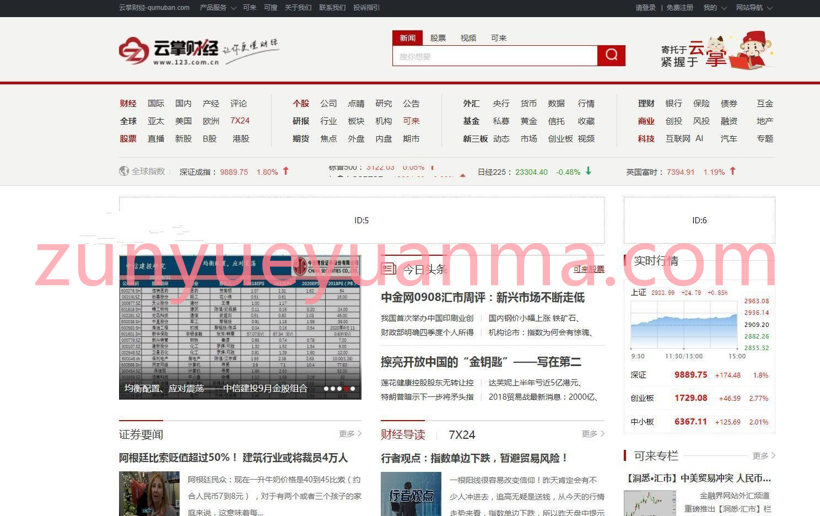Viewport: 820px width, 516px height.
Task: Open the 理财 navigation link
Action: pos(646,104)
